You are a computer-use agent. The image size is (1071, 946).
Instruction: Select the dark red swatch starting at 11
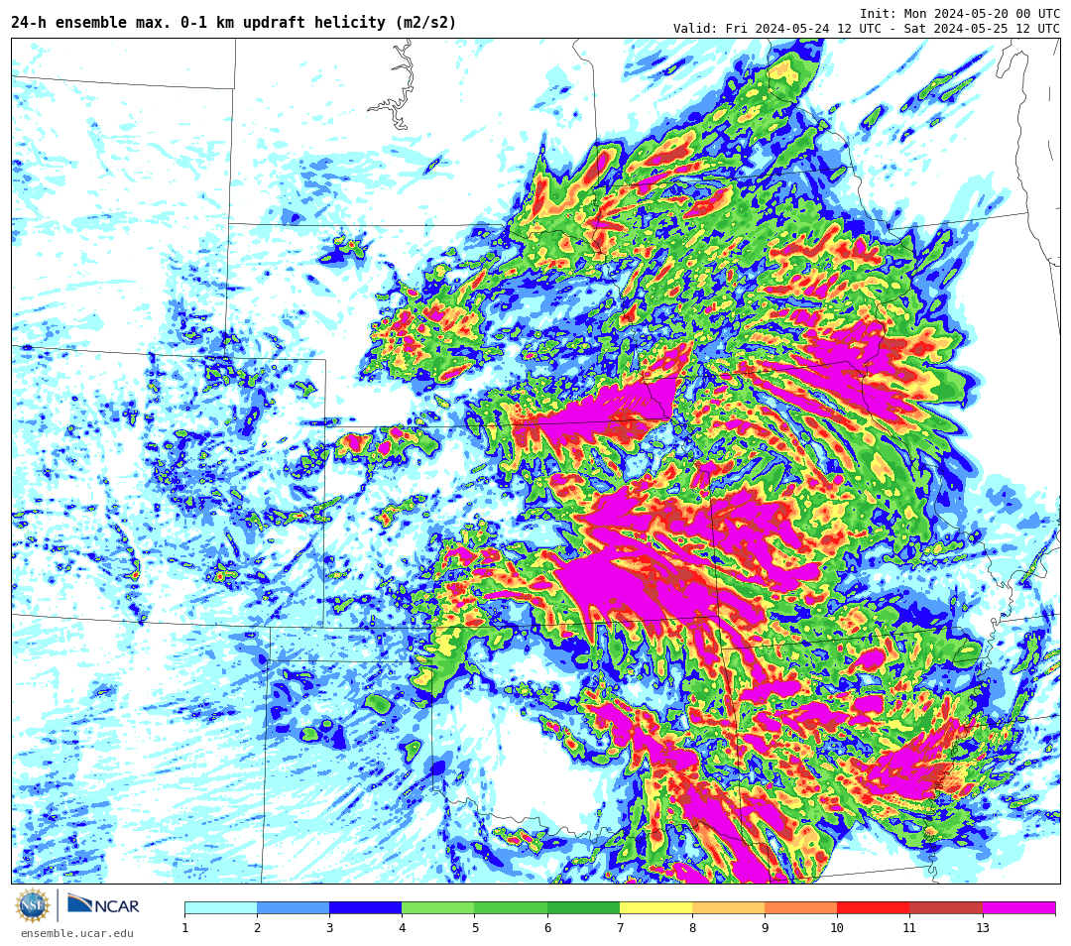947,907
